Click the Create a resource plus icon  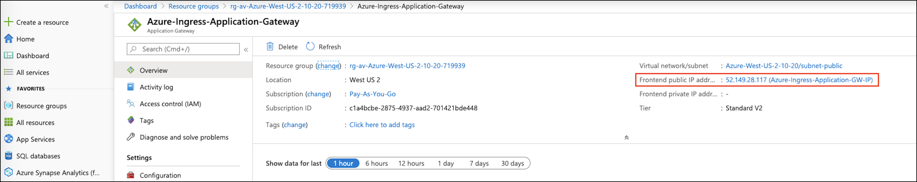point(8,22)
